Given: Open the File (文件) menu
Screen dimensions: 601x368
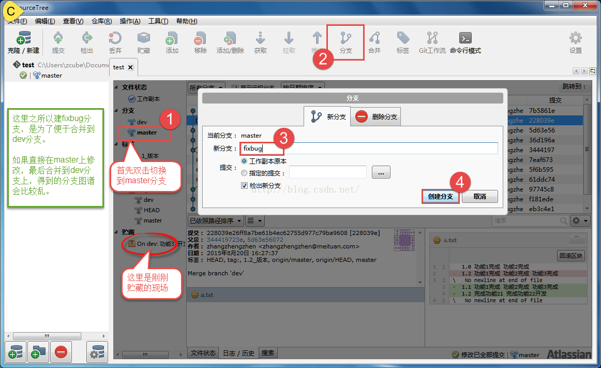Looking at the screenshot, I should [17, 21].
